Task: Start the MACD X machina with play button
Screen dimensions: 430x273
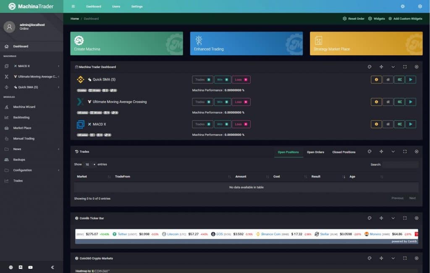Action: click(411, 124)
